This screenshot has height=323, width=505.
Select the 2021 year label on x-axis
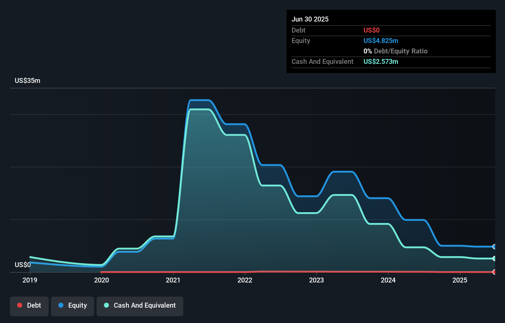coord(173,280)
